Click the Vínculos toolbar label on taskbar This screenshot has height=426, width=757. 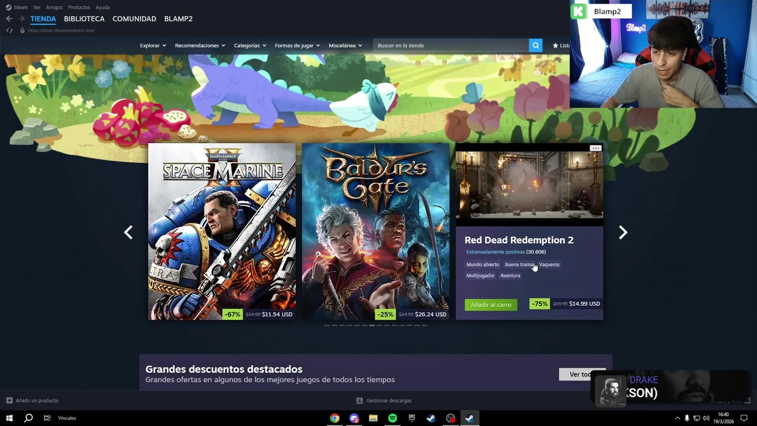click(67, 418)
